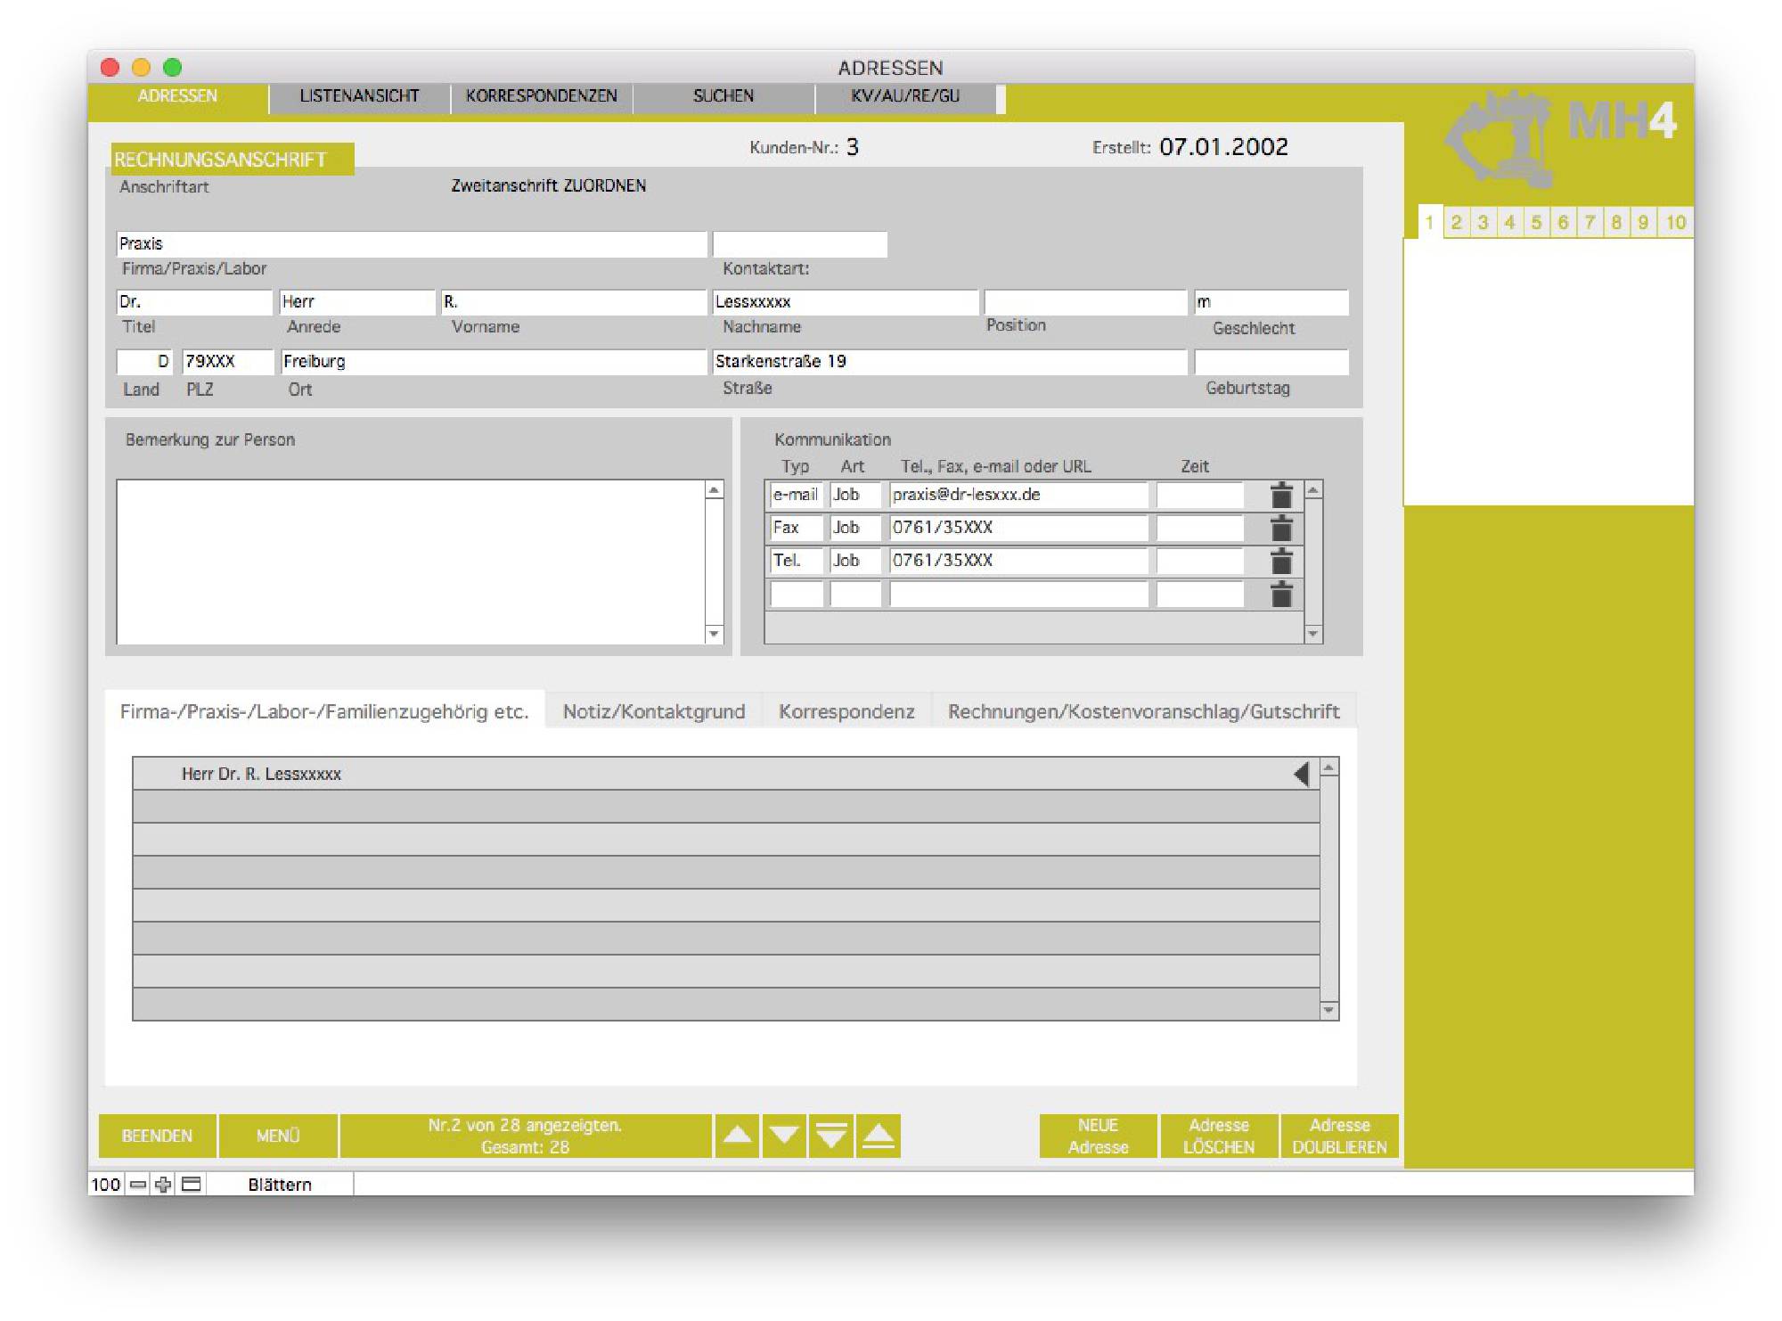Image resolution: width=1782 pixels, height=1321 pixels.
Task: Toggle the status toolbar display icon
Action: [x=192, y=1185]
